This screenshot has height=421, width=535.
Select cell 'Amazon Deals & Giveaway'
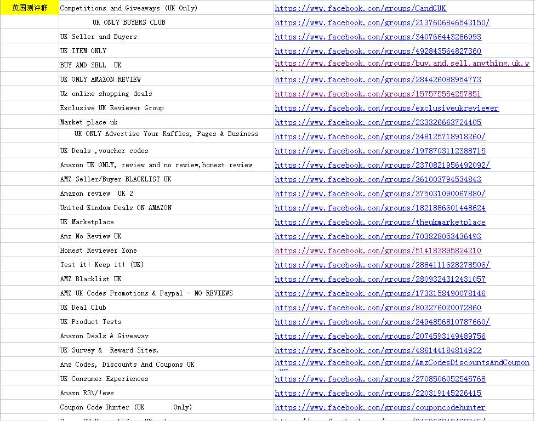(x=166, y=335)
